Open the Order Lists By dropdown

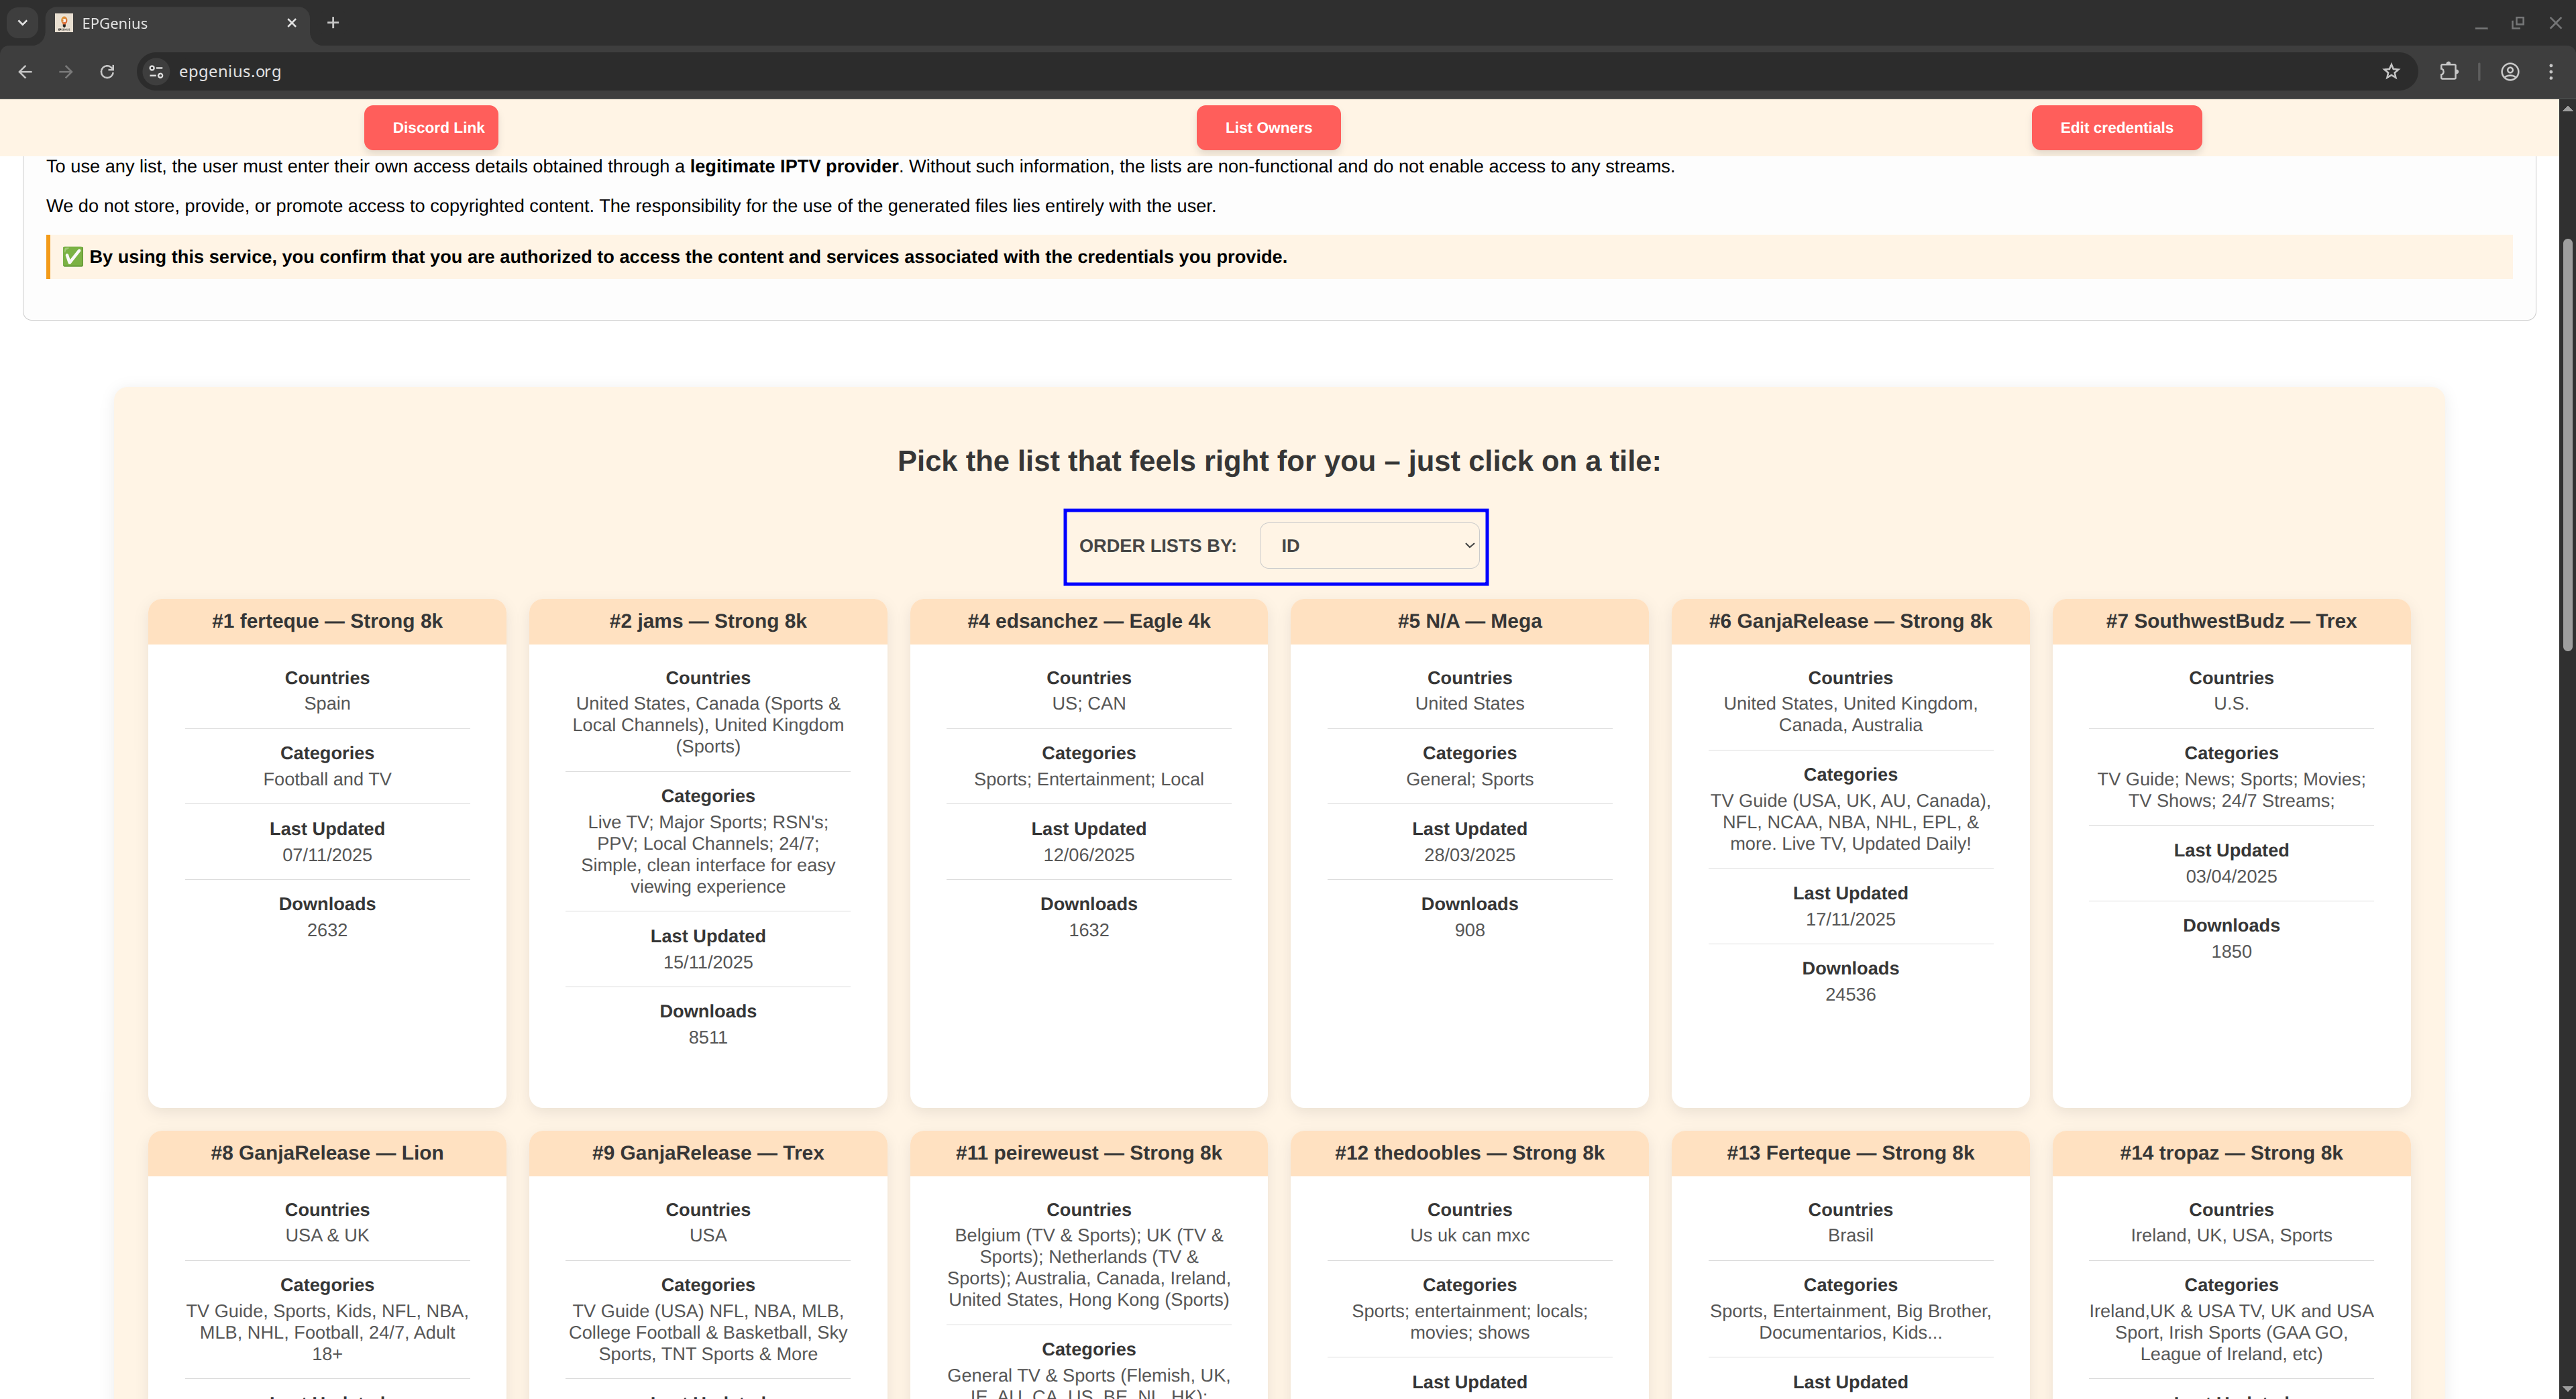point(1368,546)
